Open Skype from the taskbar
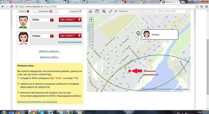 click(42, 112)
